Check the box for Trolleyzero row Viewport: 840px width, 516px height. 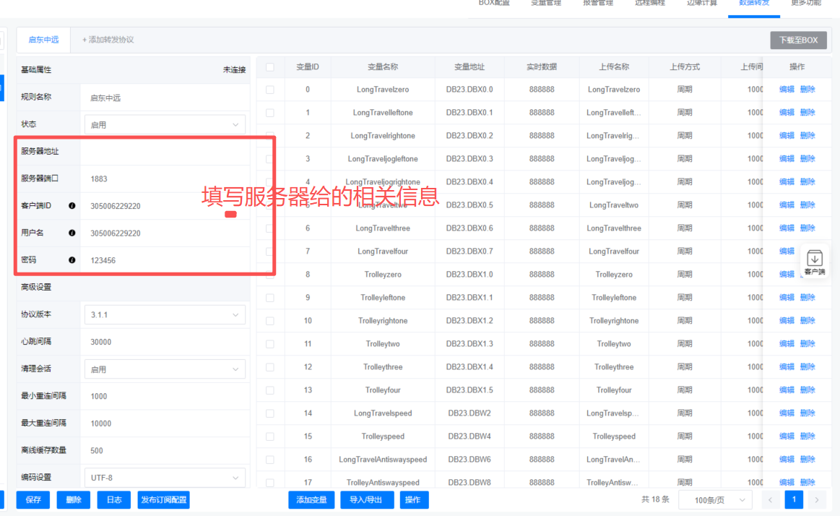[x=270, y=275]
